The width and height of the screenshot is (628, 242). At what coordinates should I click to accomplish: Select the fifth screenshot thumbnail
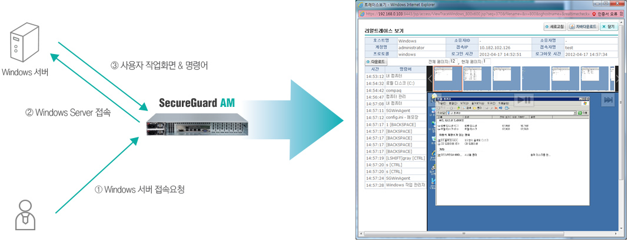565,78
